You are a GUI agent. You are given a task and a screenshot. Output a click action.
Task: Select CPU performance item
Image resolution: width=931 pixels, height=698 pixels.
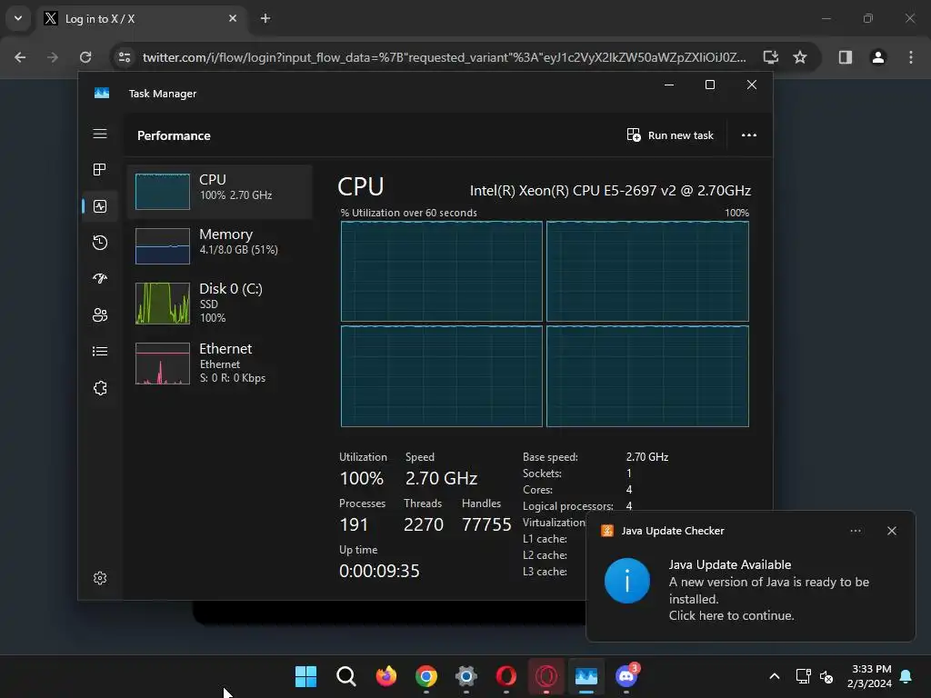click(x=220, y=192)
